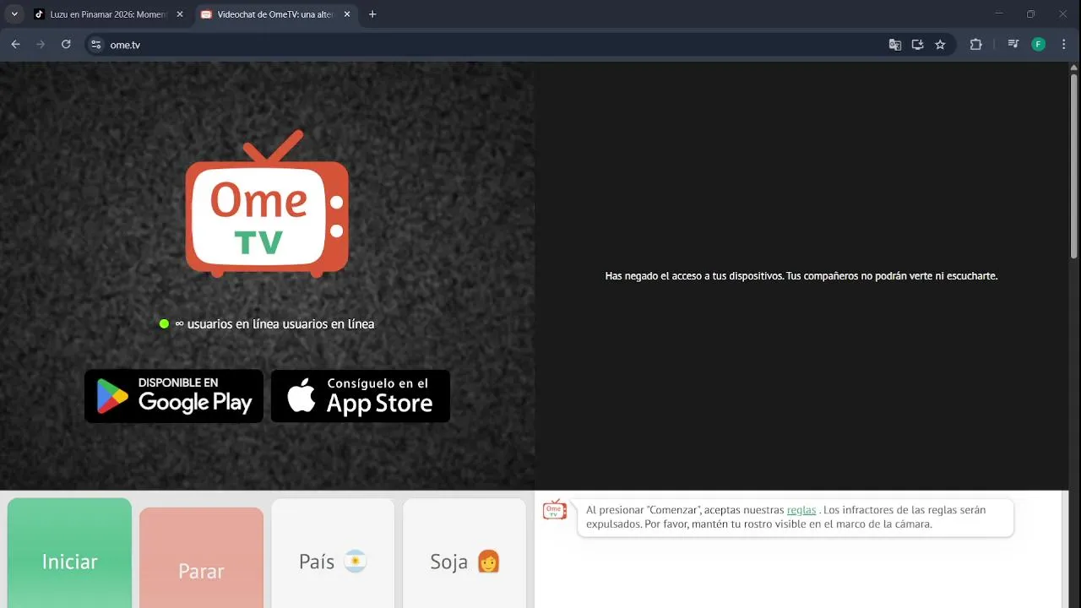Screen dimensions: 1081x608
Task: View site information icon in address bar
Action: [95, 45]
